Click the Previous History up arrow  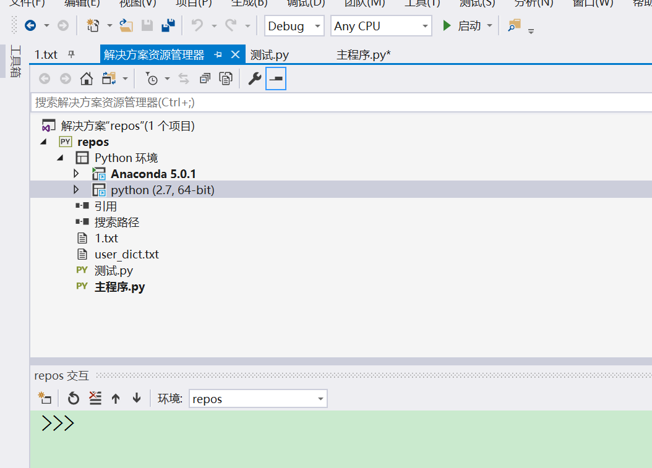pos(116,399)
